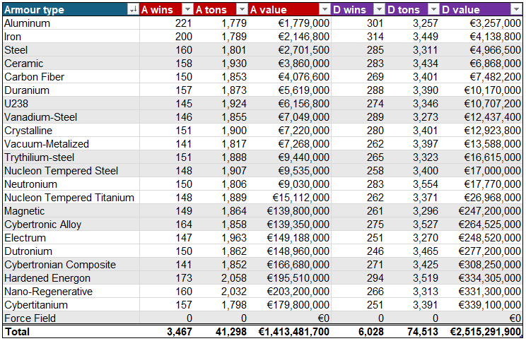Expand the D tons filter dropdown

pyautogui.click(x=433, y=10)
